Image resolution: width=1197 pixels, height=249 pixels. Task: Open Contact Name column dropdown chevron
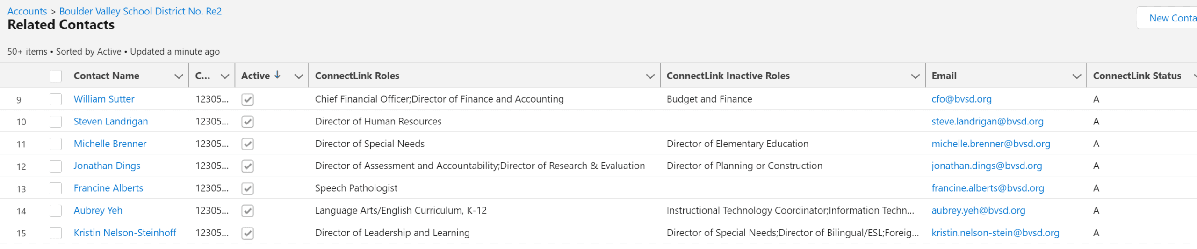coord(178,76)
